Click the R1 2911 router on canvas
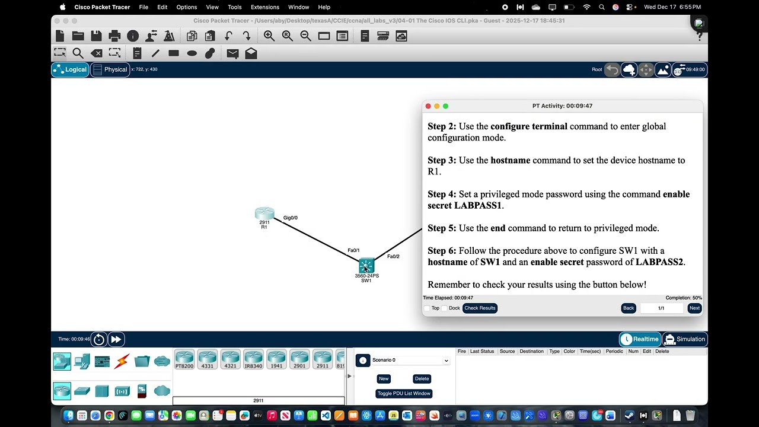 pos(264,214)
